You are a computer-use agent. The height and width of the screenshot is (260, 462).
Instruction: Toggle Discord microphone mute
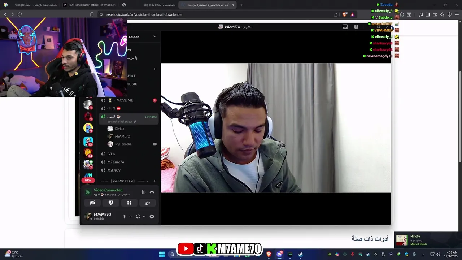(x=125, y=217)
